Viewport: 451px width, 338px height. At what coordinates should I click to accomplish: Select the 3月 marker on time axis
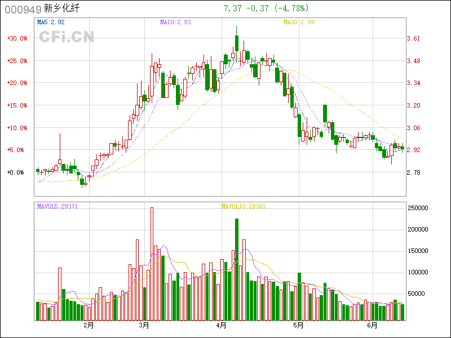point(144,326)
